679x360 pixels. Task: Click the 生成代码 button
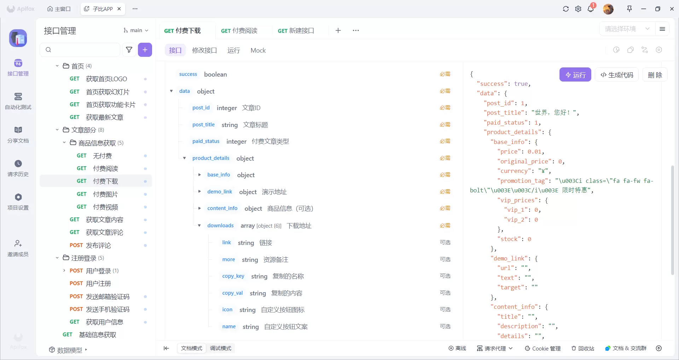coord(617,75)
